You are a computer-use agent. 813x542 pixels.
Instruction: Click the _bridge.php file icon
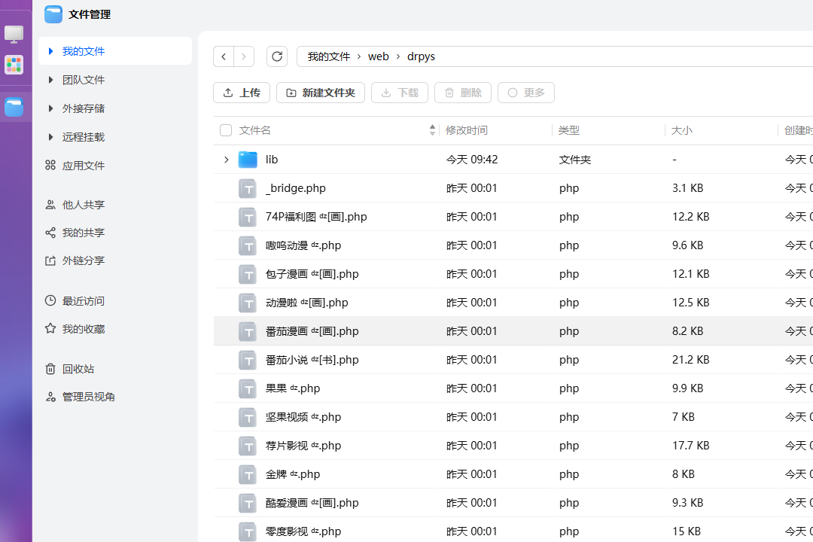[x=248, y=188]
